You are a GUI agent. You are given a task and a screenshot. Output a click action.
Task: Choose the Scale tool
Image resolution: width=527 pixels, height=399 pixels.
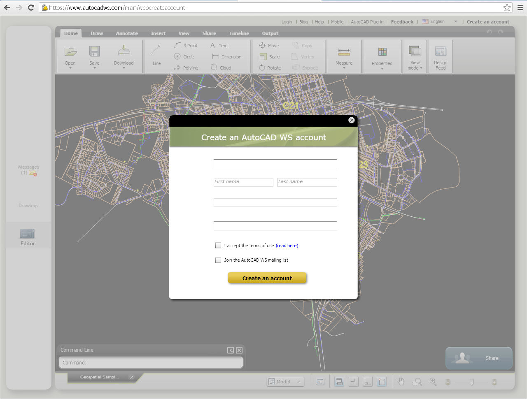pyautogui.click(x=270, y=57)
